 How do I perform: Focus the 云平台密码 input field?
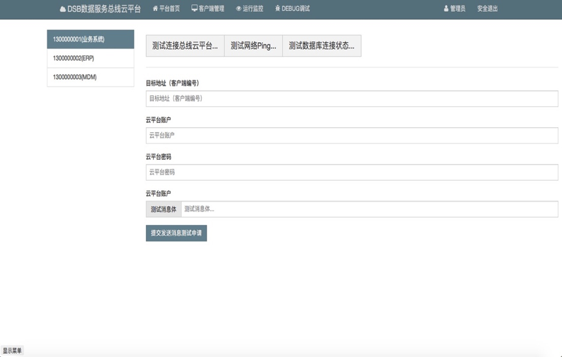(x=352, y=173)
